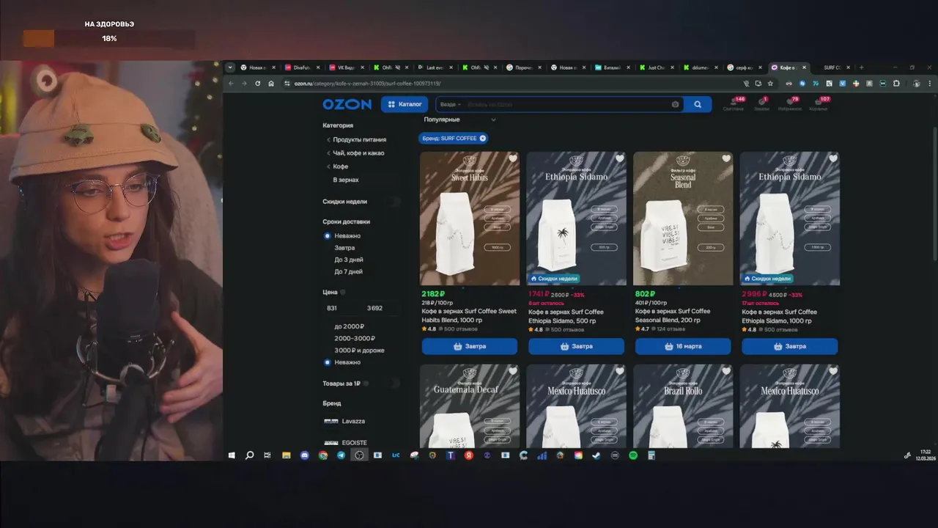Favorite the Seasonal Blend heart icon
The height and width of the screenshot is (528, 938).
726,158
